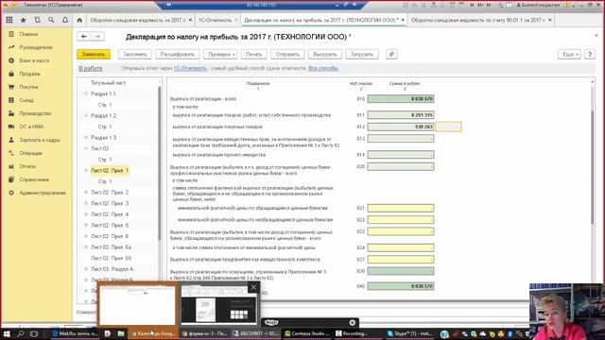Open the Все способы link

[x=323, y=68]
